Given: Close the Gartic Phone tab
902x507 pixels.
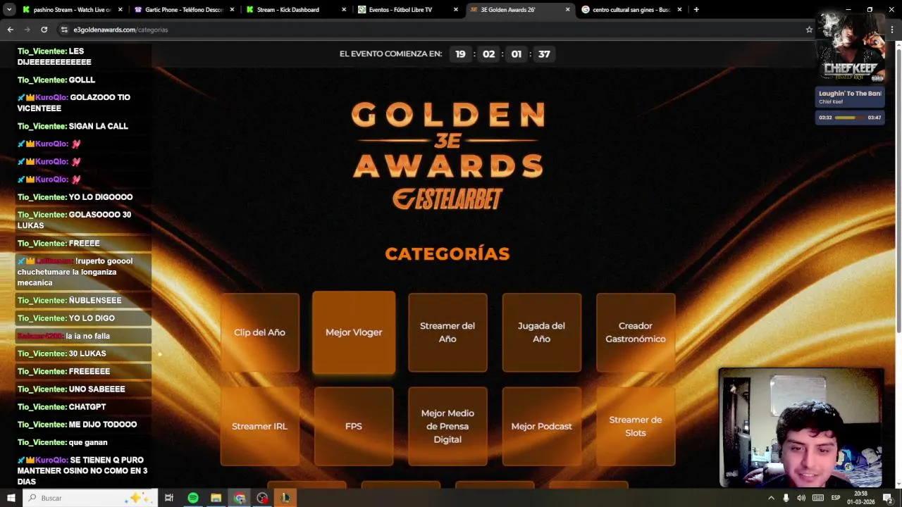Looking at the screenshot, I should [232, 10].
